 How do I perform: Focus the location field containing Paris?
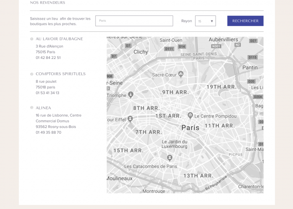[134, 21]
